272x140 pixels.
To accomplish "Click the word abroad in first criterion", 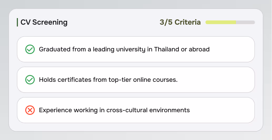I will (x=199, y=49).
